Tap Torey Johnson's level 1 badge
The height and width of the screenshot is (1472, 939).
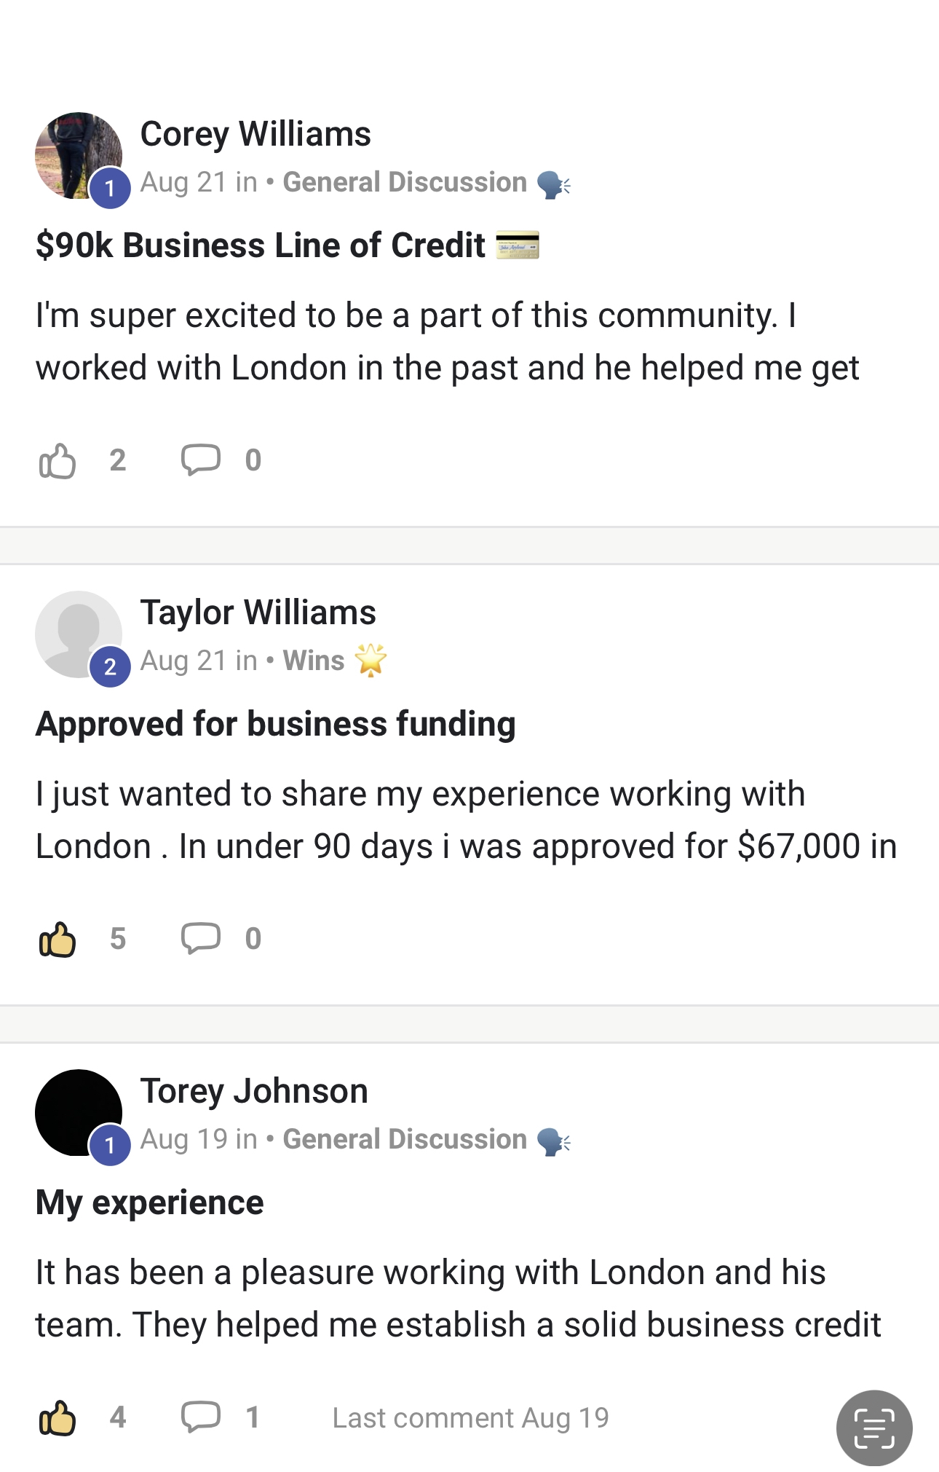[110, 1146]
